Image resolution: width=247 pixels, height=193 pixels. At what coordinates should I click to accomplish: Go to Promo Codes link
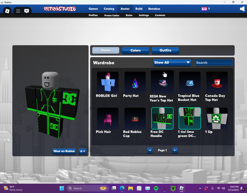point(112,15)
